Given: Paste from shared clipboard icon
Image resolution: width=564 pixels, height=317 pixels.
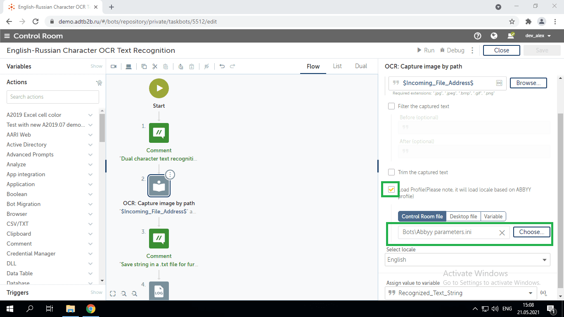Looking at the screenshot, I should coord(192,66).
